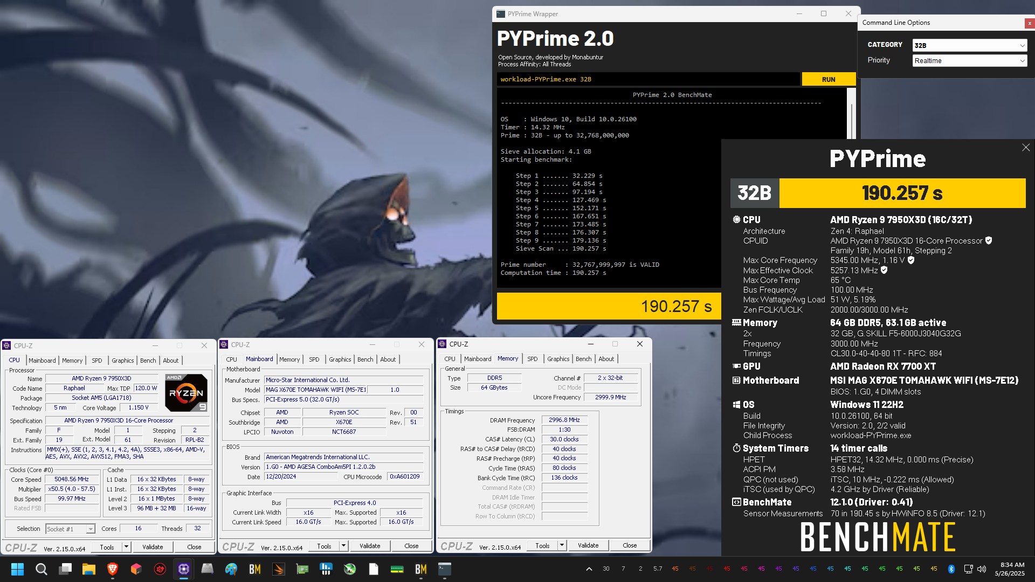This screenshot has height=582, width=1035.
Task: Show hidden system tray icons
Action: [x=589, y=569]
